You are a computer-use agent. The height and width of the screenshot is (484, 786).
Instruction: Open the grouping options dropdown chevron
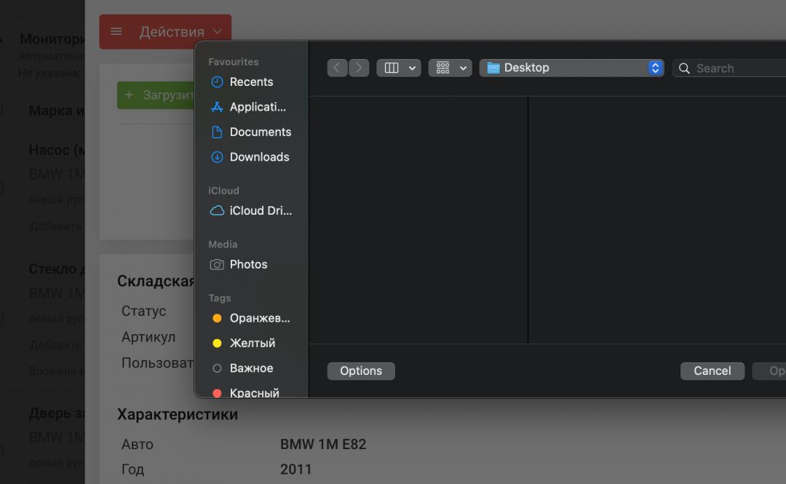point(463,68)
